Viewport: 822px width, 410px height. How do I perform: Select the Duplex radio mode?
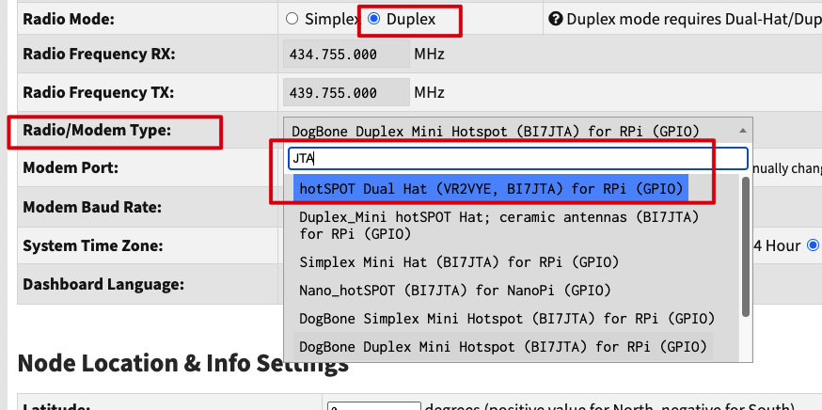pos(373,18)
